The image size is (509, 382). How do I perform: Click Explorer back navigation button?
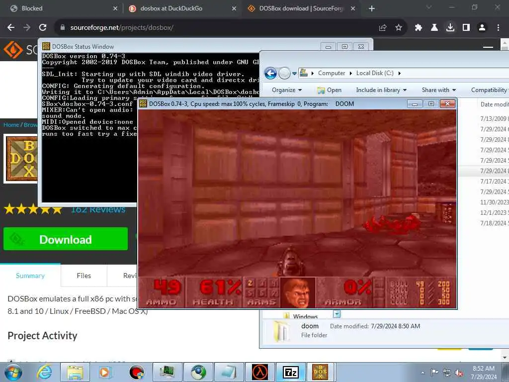270,74
